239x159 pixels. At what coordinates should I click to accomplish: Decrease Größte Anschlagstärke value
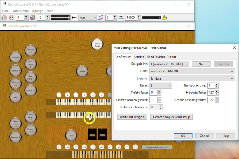point(217,101)
